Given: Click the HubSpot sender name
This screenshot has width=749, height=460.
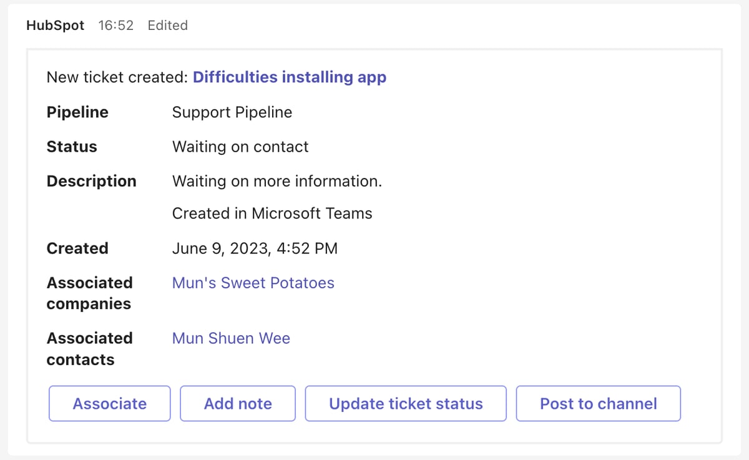Looking at the screenshot, I should tap(55, 25).
